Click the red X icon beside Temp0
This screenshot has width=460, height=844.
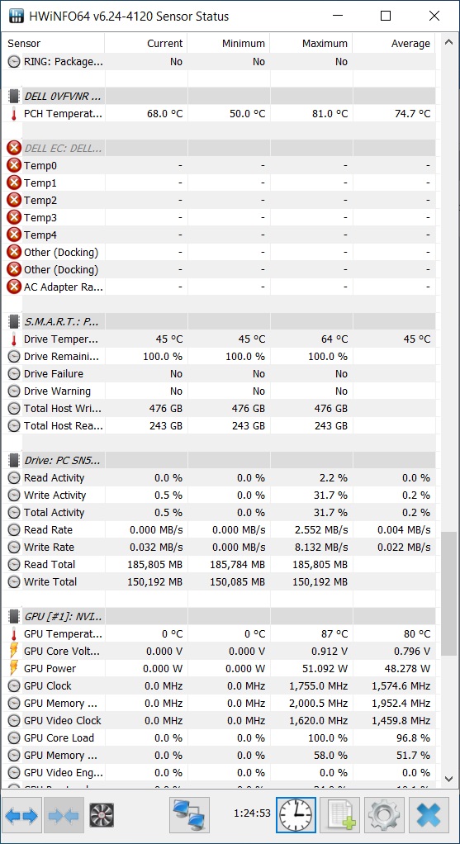coord(14,166)
